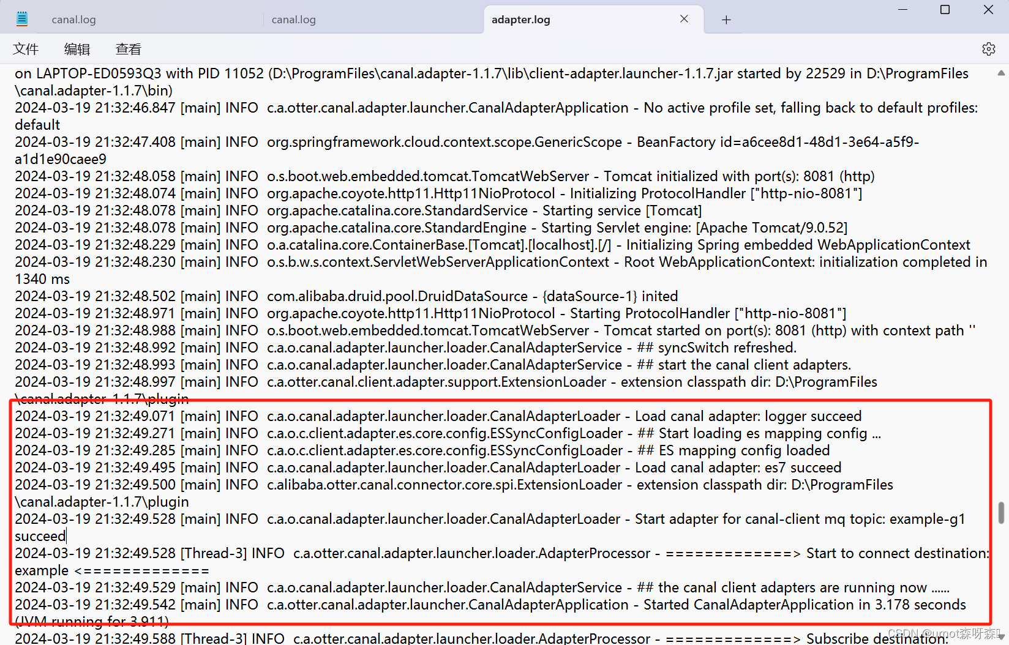Click text '[Thread-3]' on the 21:32:49.528 line
The image size is (1009, 645).
coord(214,553)
